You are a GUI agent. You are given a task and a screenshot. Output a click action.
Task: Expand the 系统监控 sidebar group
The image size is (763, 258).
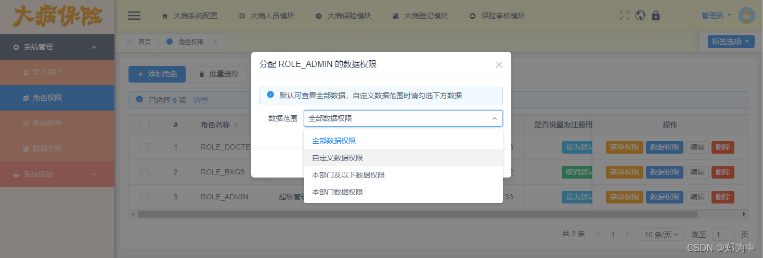[x=57, y=174]
